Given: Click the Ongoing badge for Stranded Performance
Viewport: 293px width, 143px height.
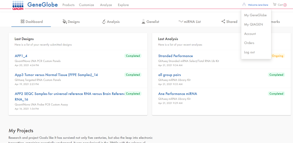Looking at the screenshot, I should pyautogui.click(x=278, y=56).
